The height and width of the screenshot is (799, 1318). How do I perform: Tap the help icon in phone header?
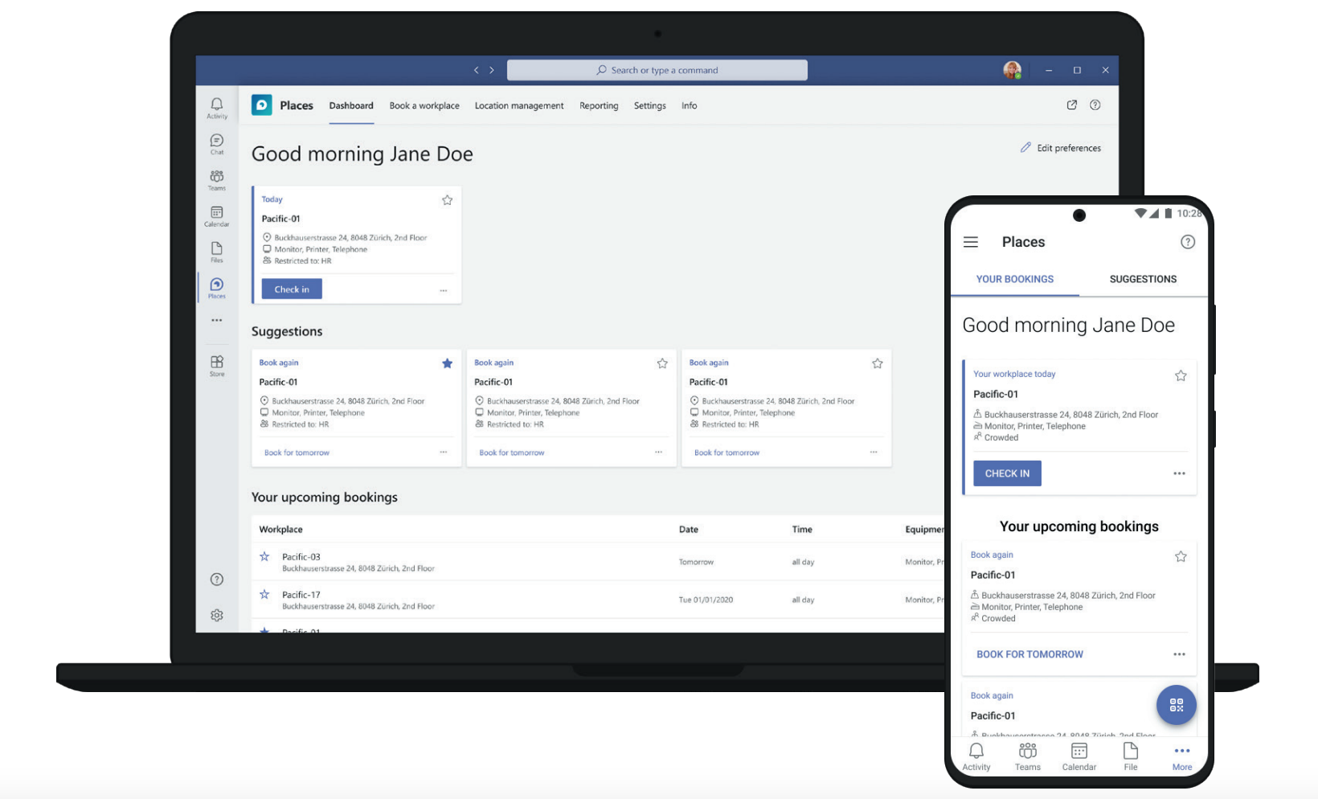pos(1188,242)
